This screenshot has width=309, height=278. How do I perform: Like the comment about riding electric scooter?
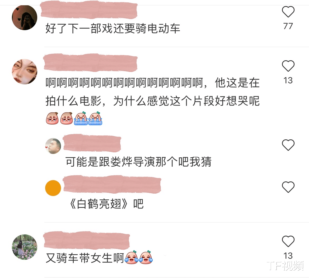coord(288,12)
